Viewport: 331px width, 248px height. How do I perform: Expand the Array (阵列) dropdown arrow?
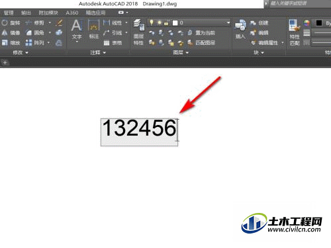coord(48,43)
